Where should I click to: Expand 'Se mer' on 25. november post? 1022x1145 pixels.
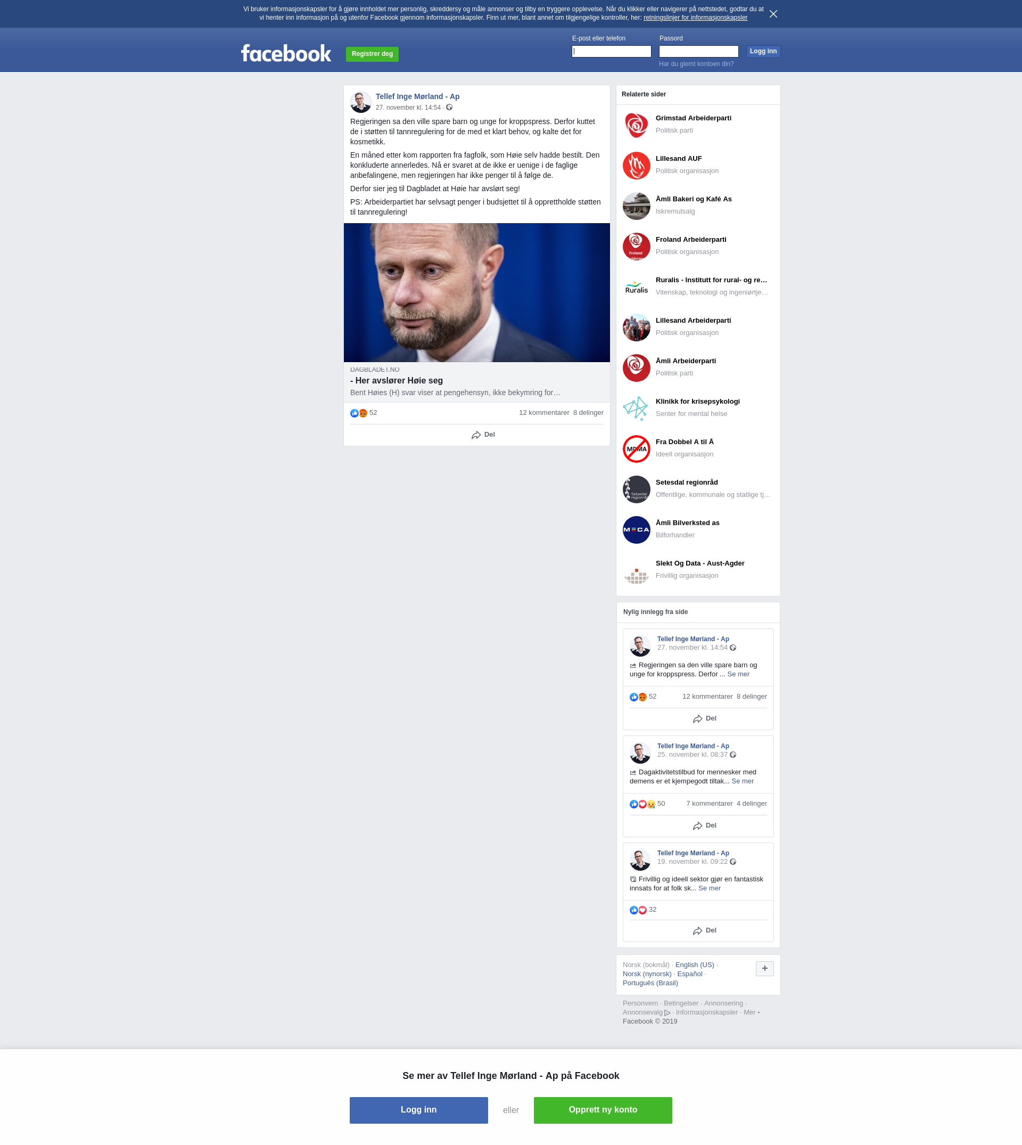[743, 781]
